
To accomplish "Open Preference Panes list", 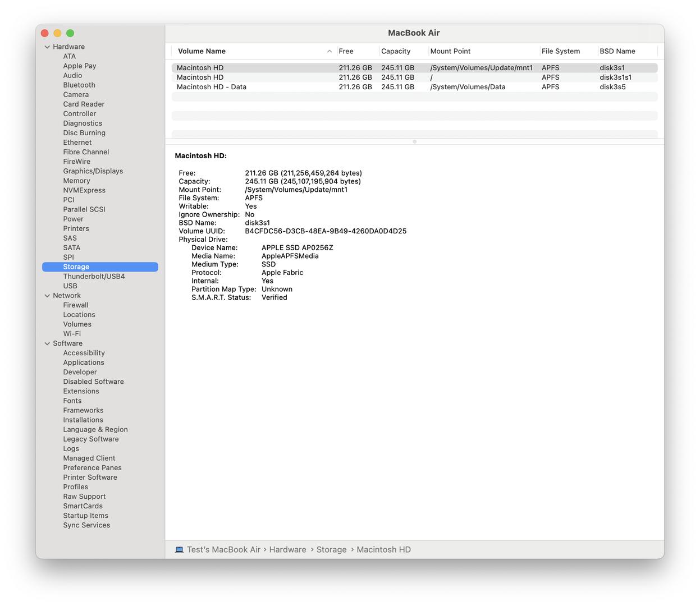I will (92, 467).
